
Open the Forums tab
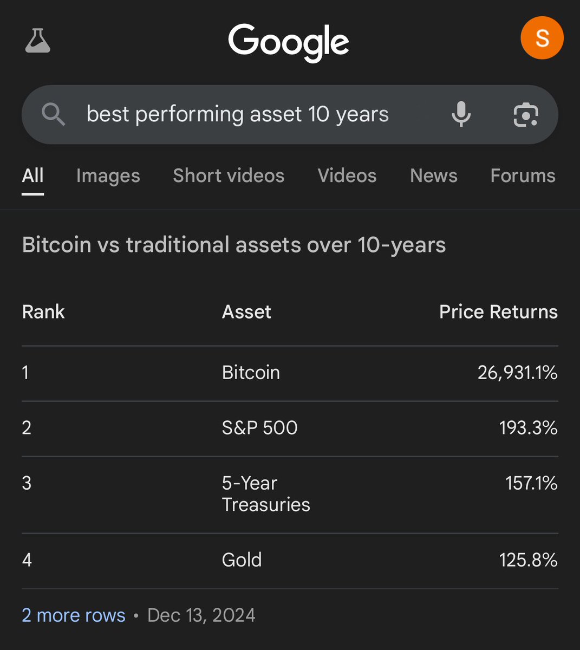[523, 175]
